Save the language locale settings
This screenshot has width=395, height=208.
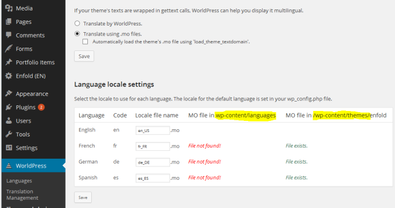83,197
